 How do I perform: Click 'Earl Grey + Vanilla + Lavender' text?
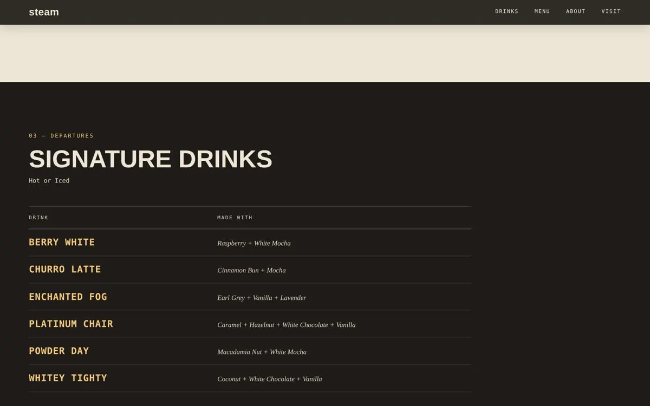coord(262,298)
